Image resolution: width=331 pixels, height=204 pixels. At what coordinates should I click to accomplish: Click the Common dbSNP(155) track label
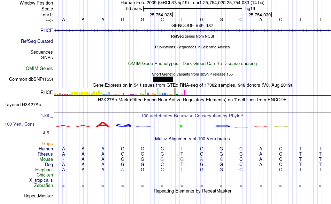(31, 79)
